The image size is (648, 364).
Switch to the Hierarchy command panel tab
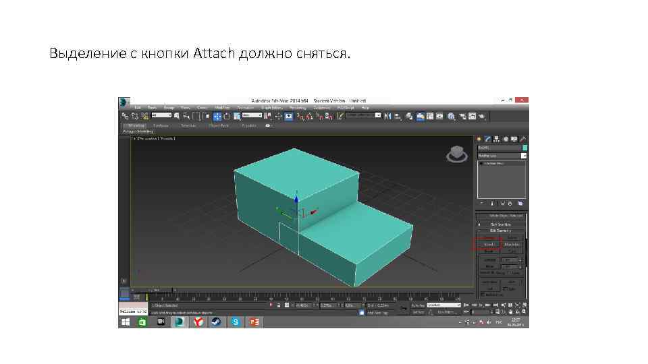(x=497, y=140)
